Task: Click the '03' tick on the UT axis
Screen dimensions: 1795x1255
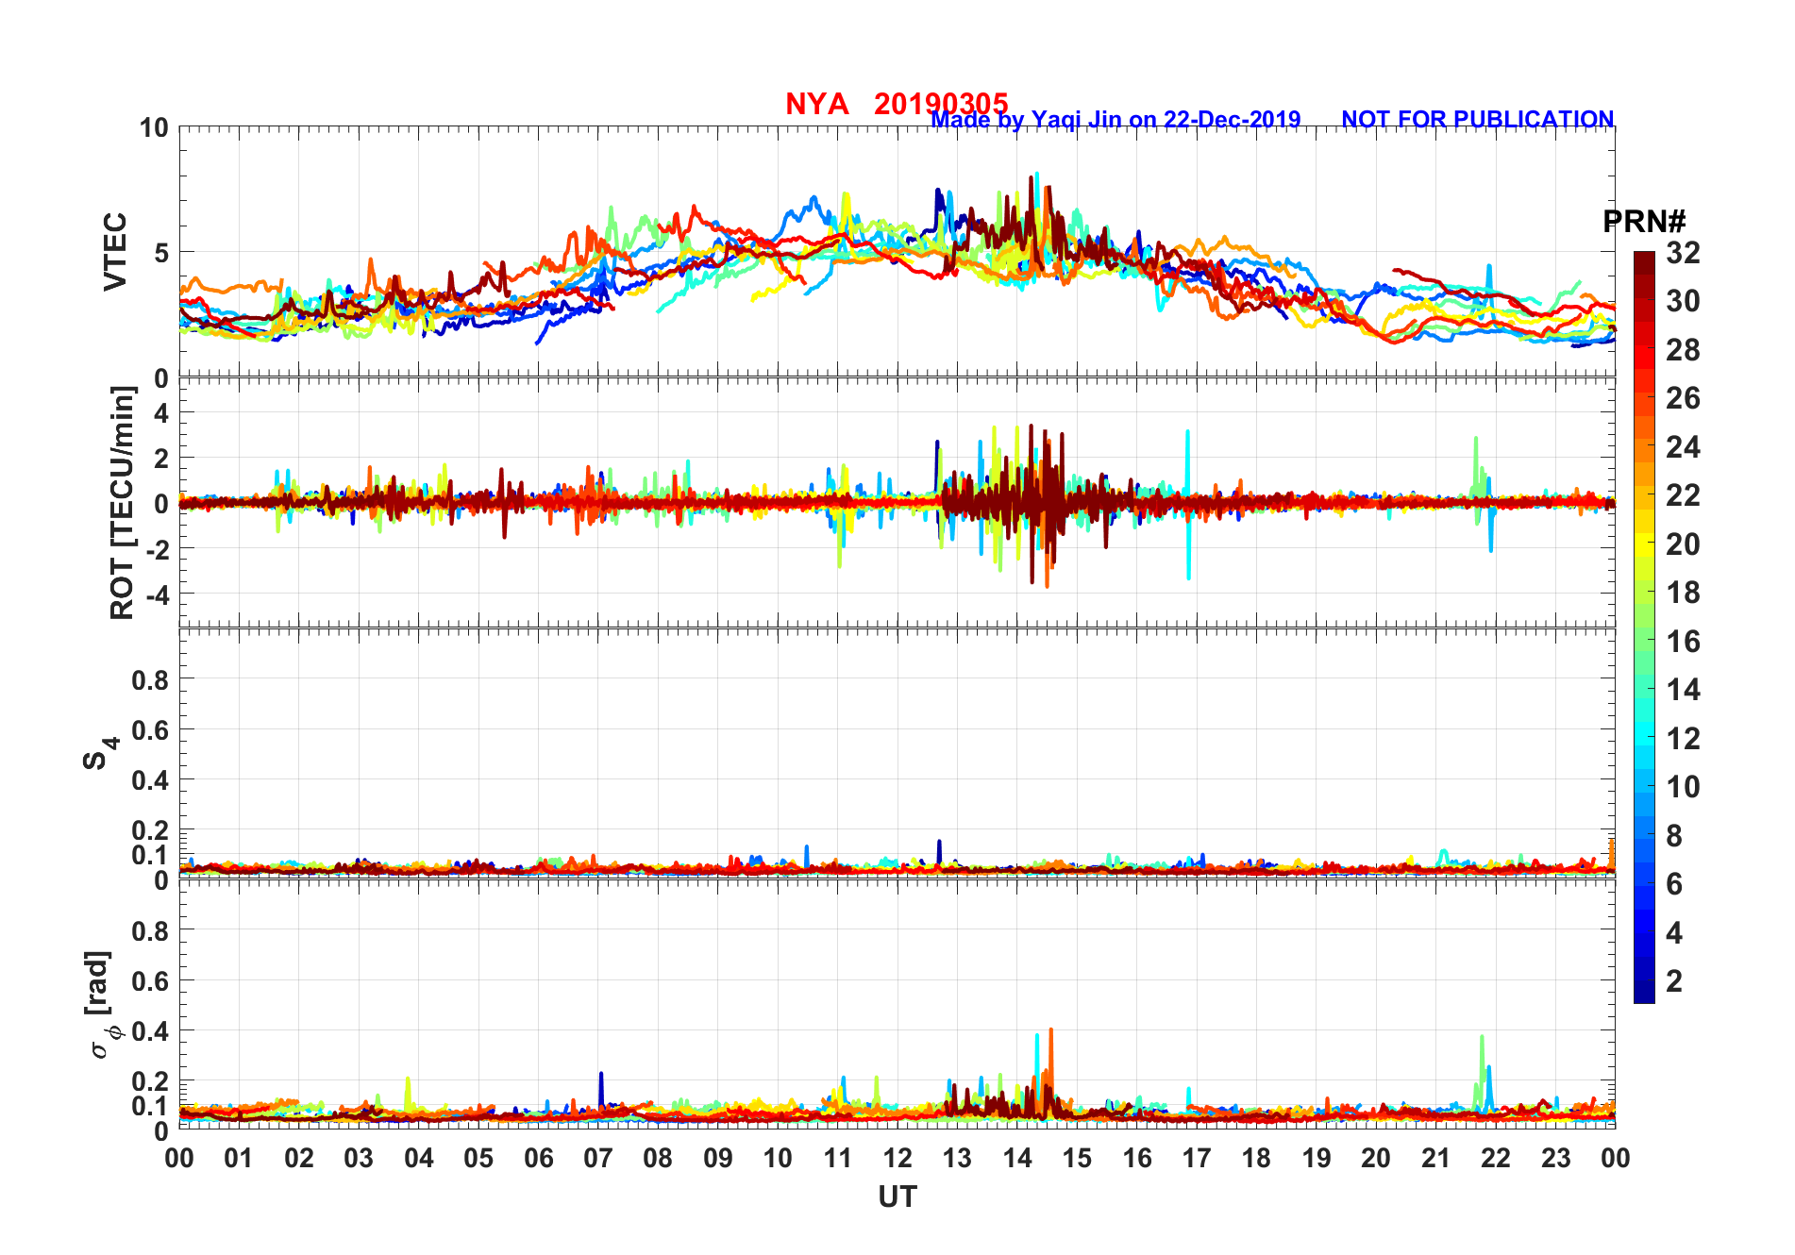Action: tap(359, 1159)
